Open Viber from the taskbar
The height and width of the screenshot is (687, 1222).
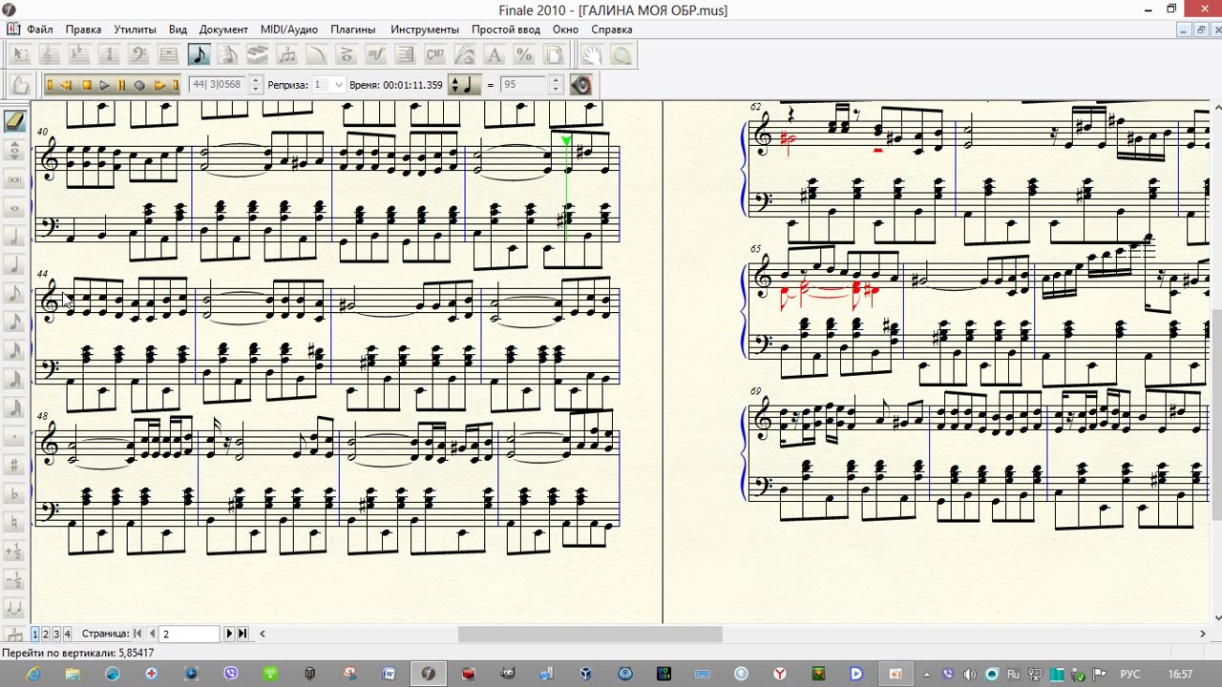[230, 674]
